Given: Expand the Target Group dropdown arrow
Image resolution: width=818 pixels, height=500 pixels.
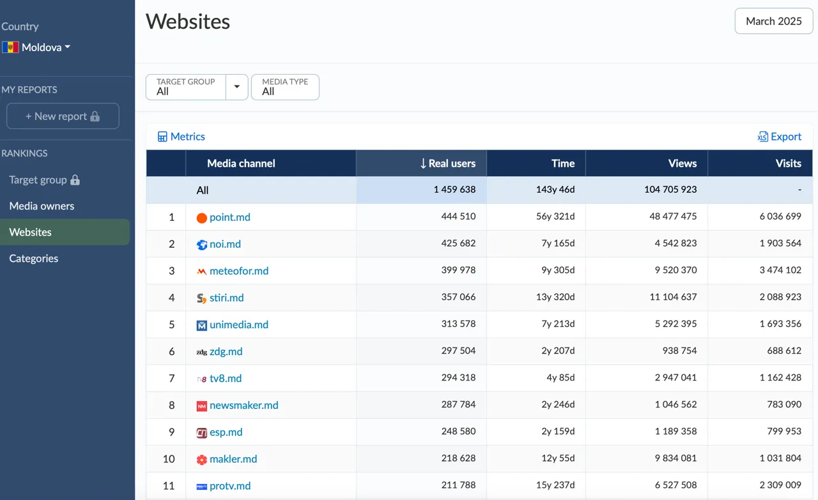Looking at the screenshot, I should (x=236, y=87).
